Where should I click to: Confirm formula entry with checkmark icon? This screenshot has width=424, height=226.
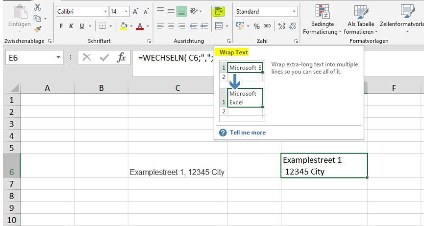(104, 57)
